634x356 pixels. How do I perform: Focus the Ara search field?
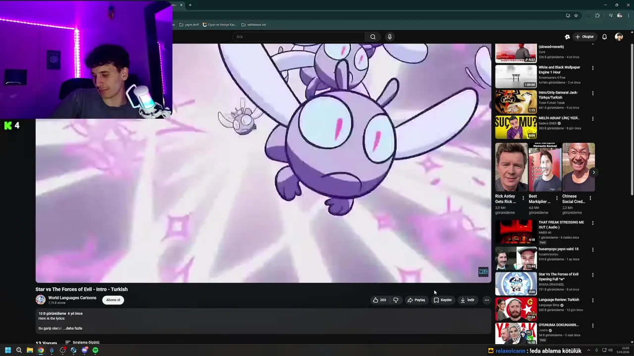(x=299, y=37)
